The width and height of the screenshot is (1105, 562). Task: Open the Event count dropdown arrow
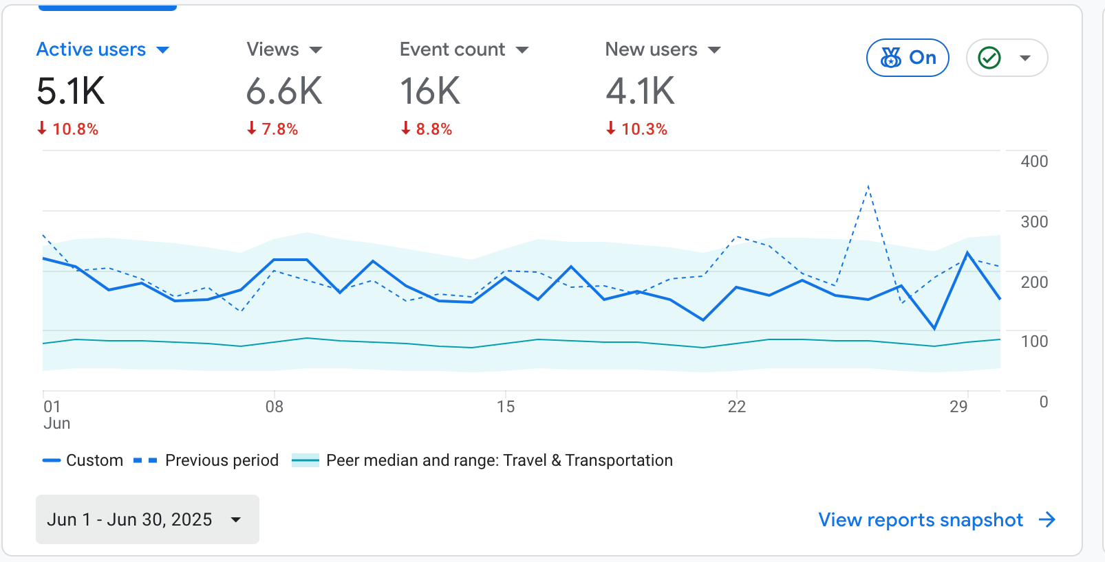tap(522, 50)
